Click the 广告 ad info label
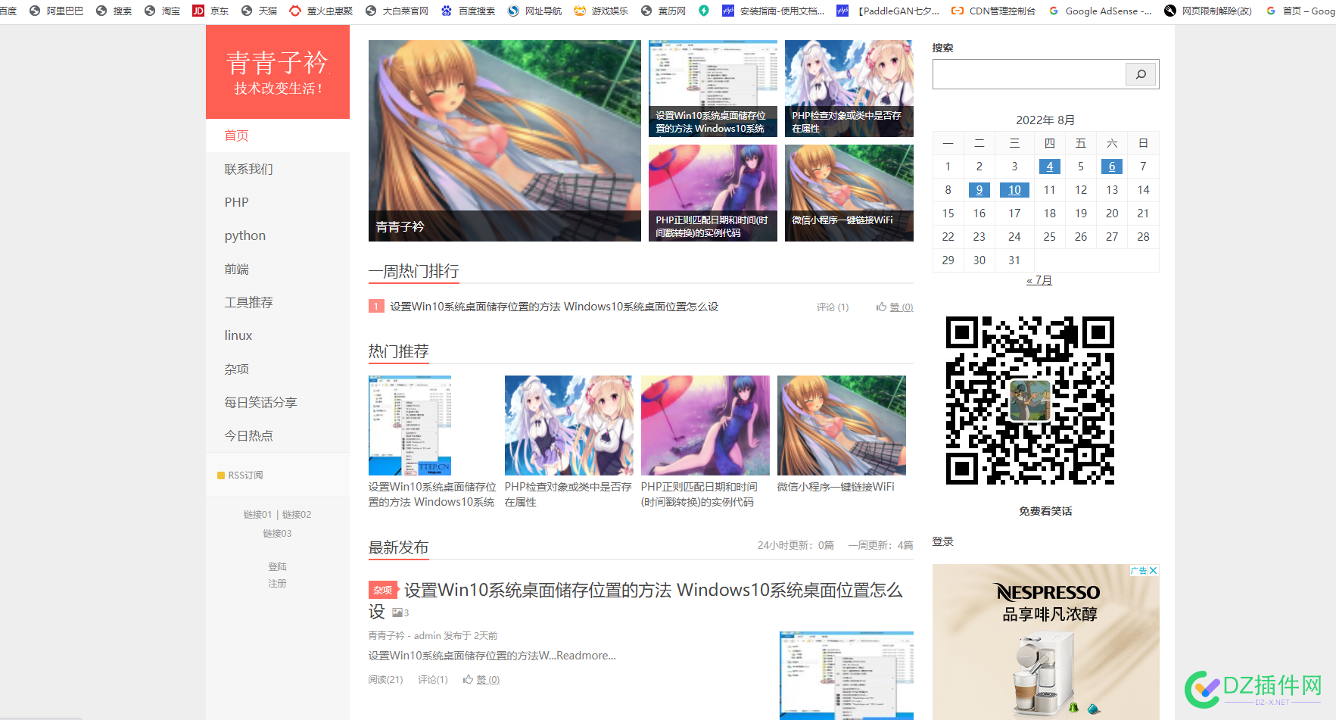Screen dimensions: 1336x720 click(1139, 570)
